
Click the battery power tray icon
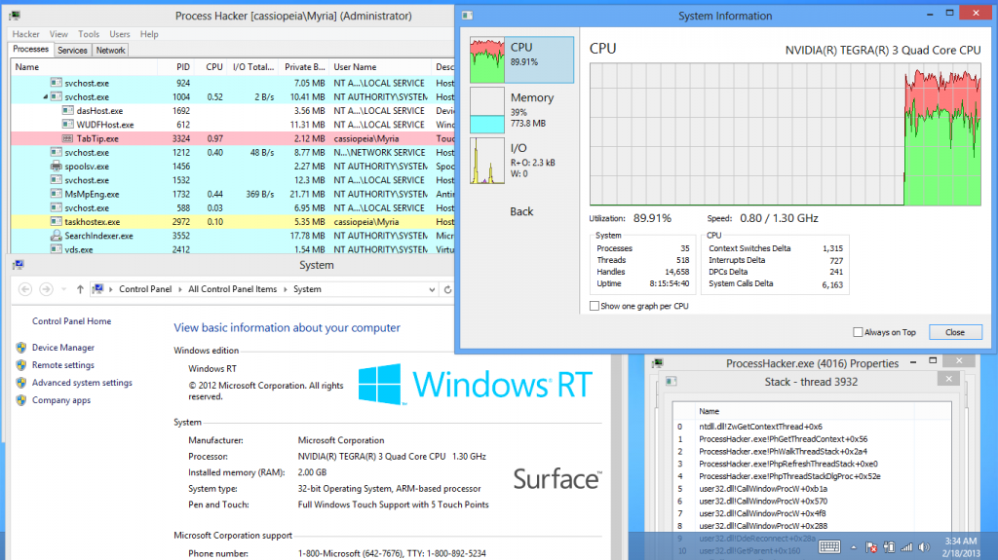click(x=889, y=546)
